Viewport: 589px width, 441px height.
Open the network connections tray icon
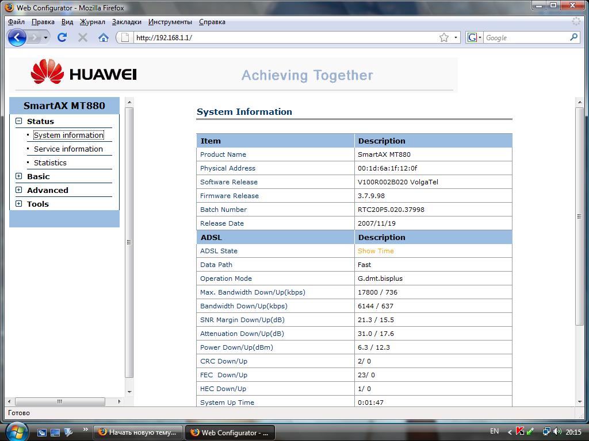(x=546, y=432)
